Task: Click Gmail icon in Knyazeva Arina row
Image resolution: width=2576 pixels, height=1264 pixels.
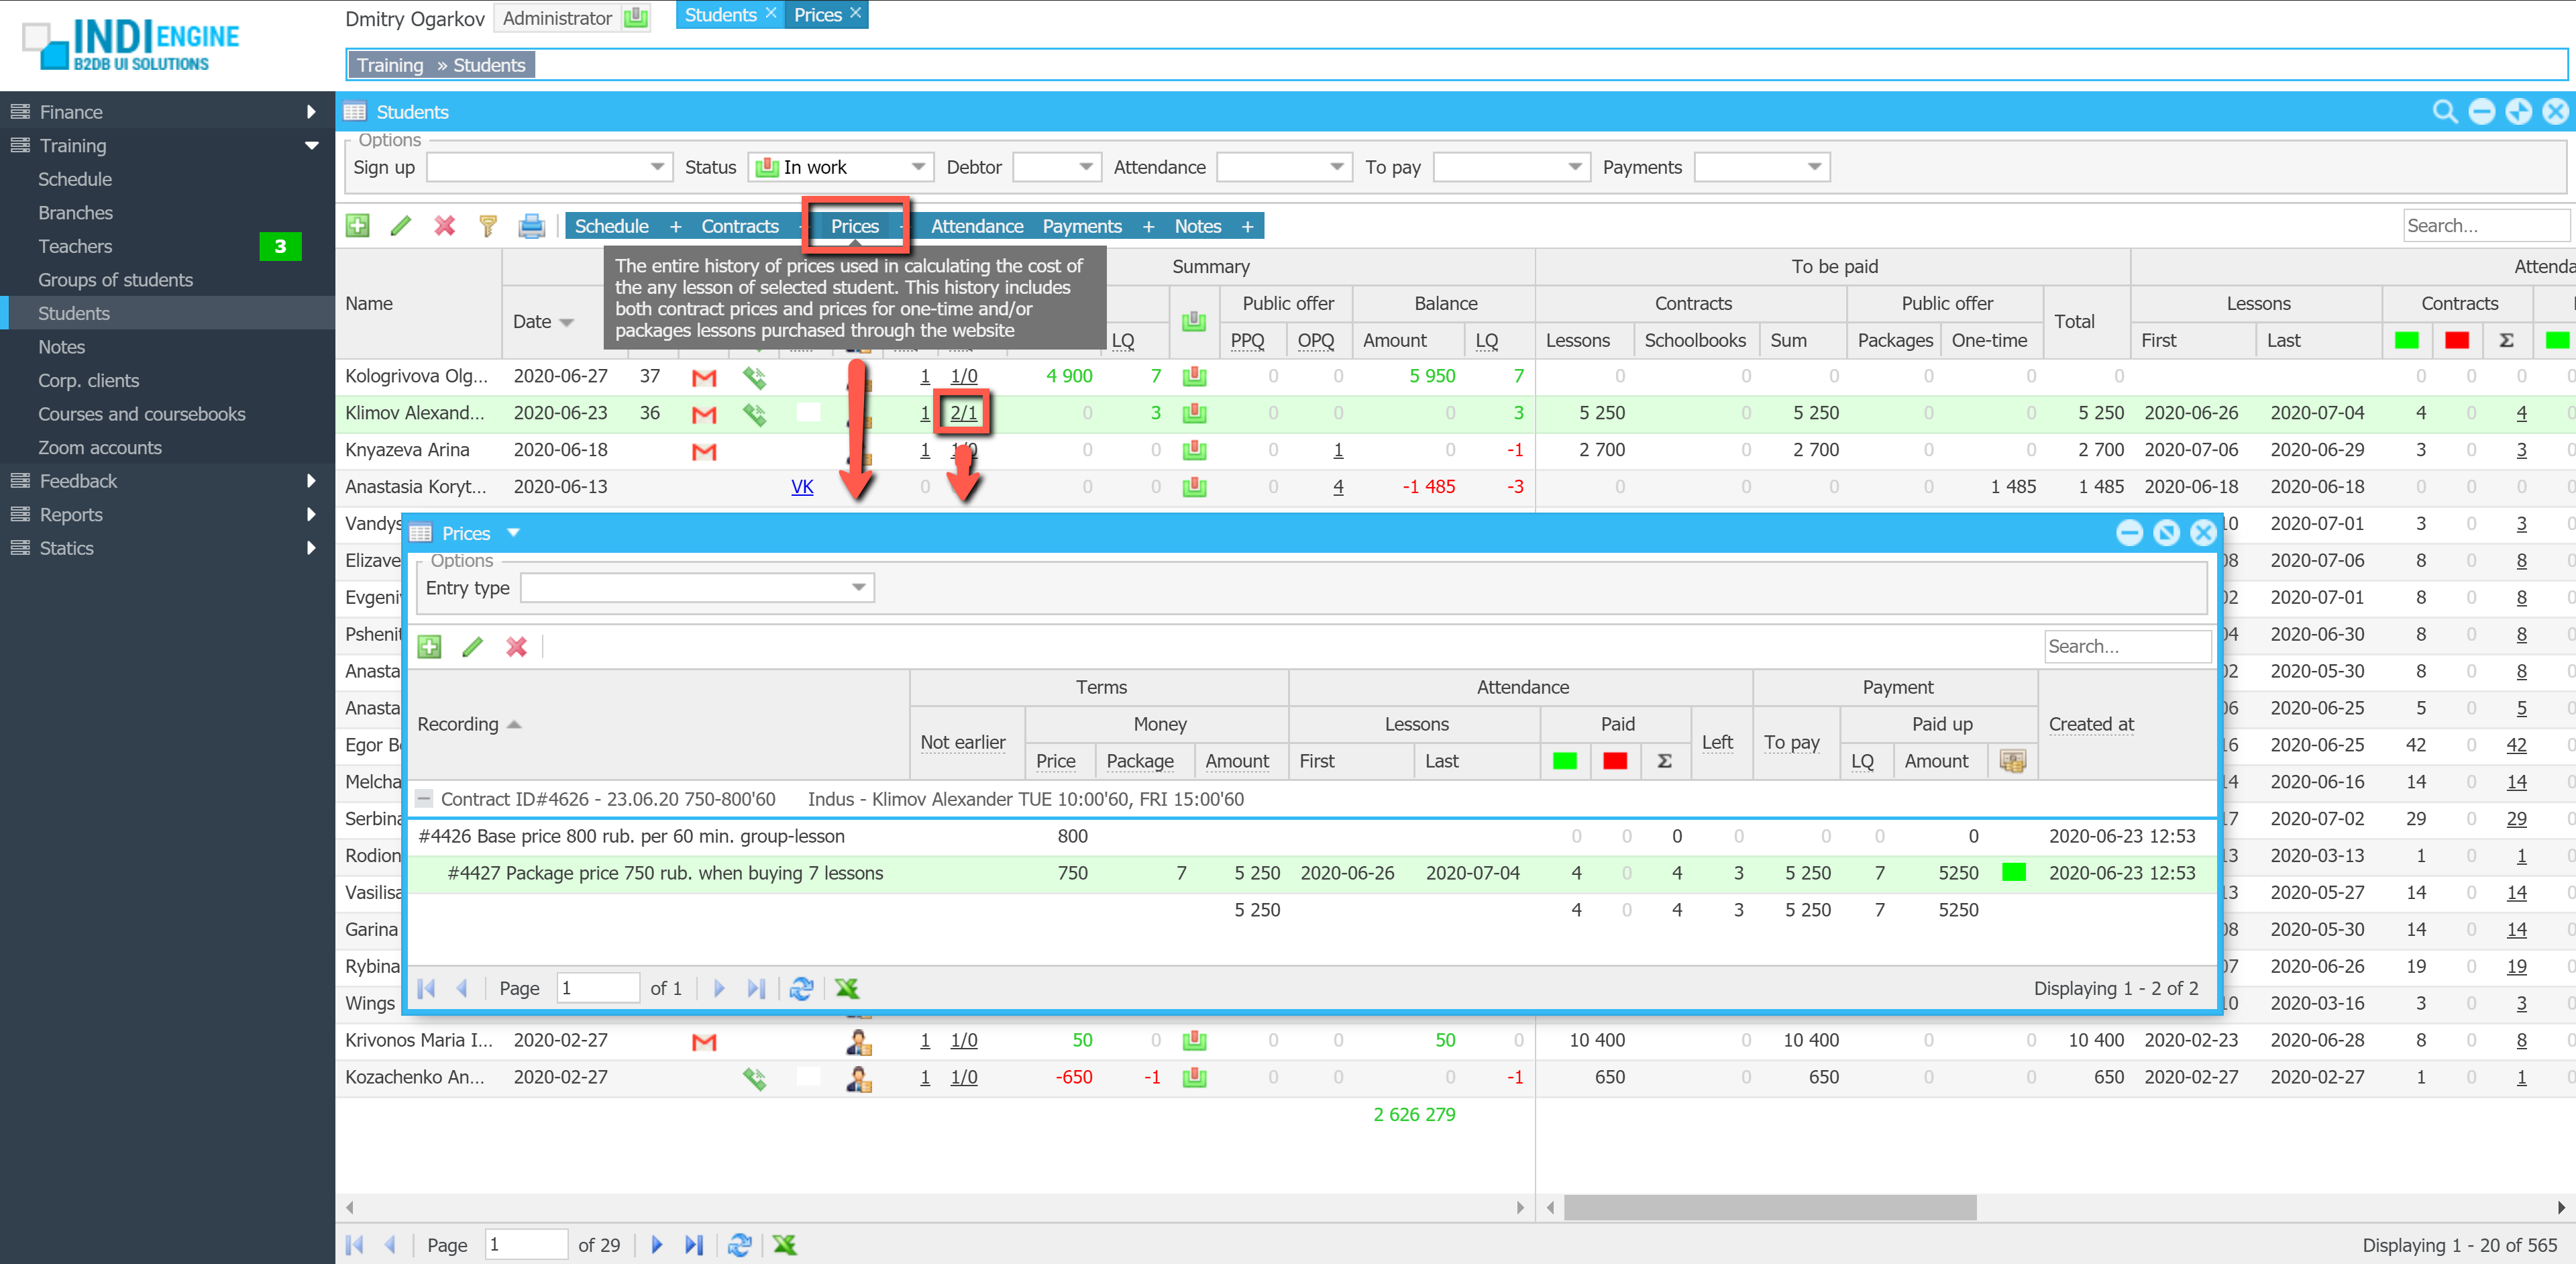Action: 704,451
